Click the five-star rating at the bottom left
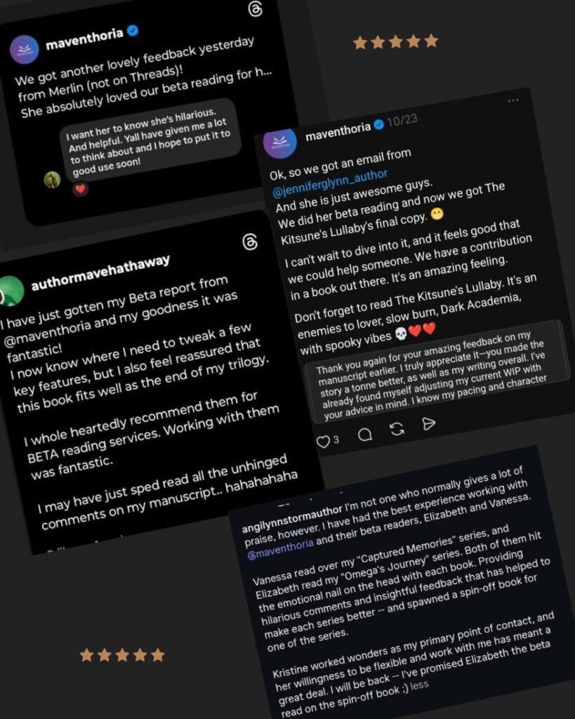The height and width of the screenshot is (719, 575). click(122, 655)
